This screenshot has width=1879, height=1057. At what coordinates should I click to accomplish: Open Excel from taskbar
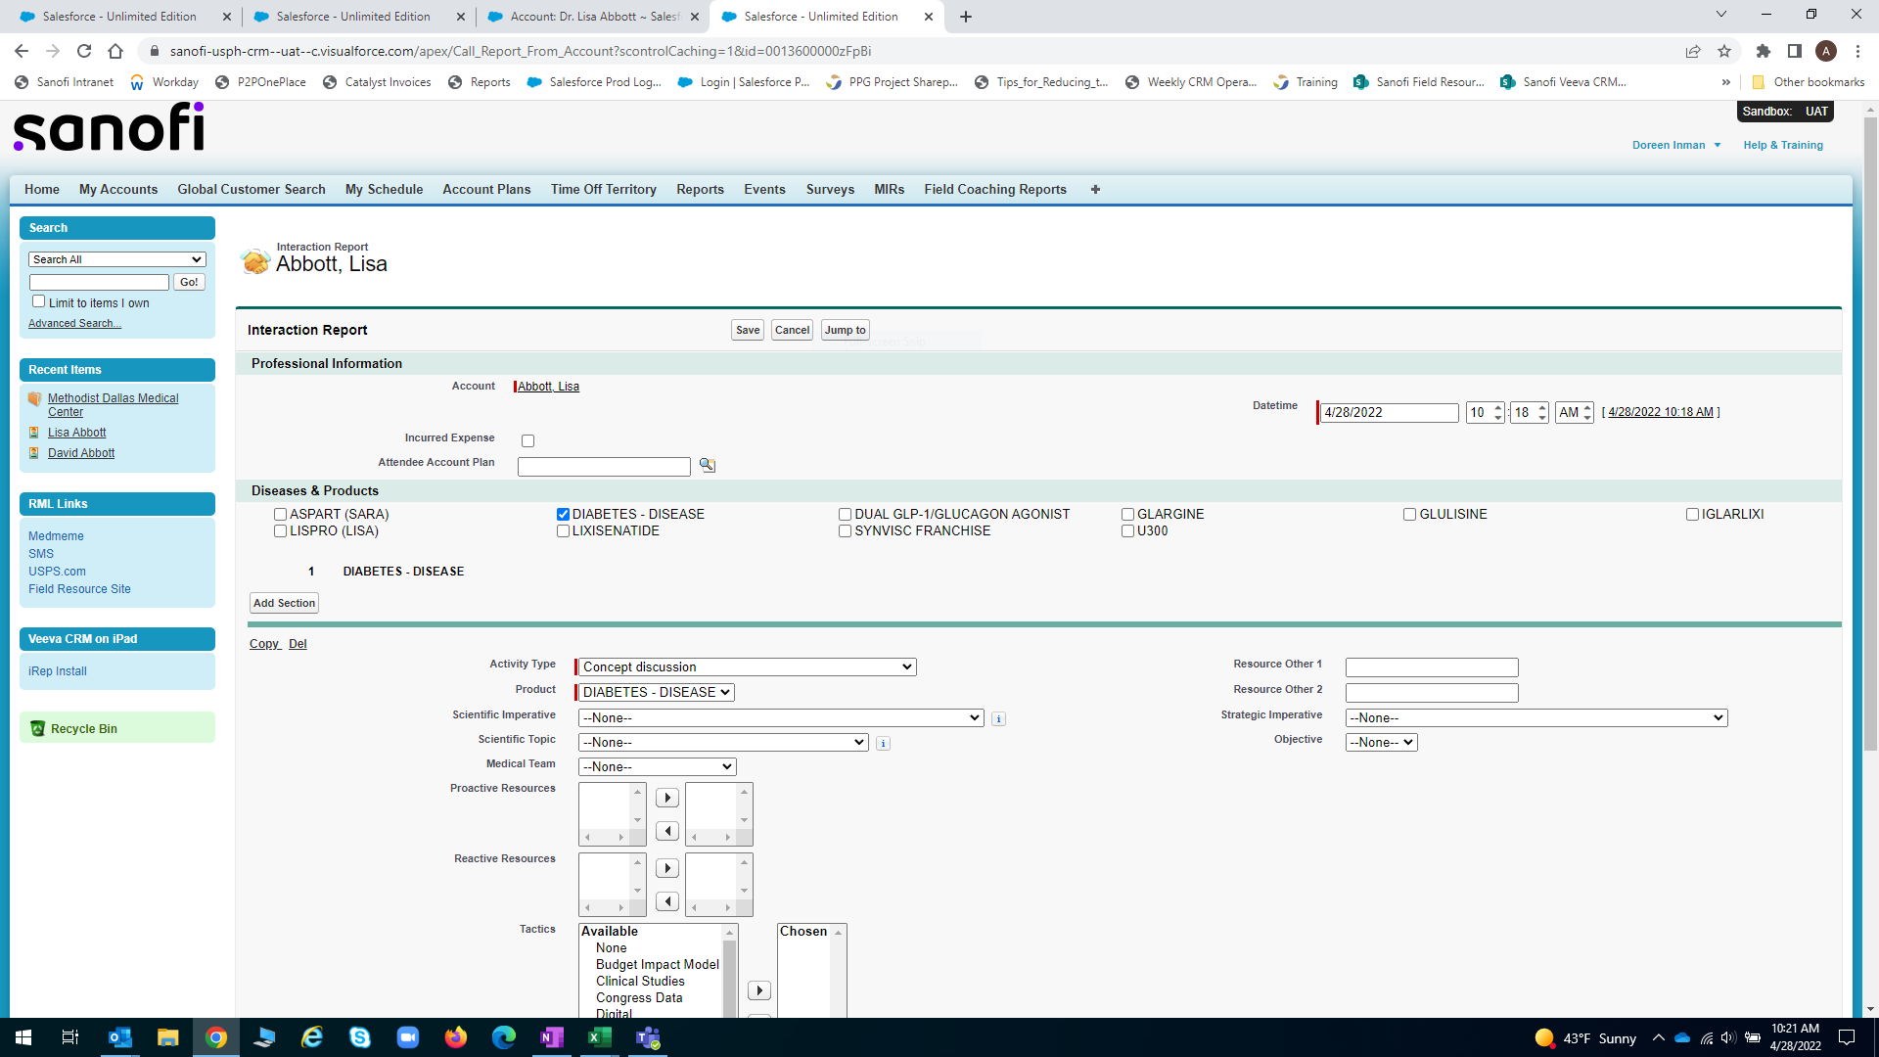(x=599, y=1037)
